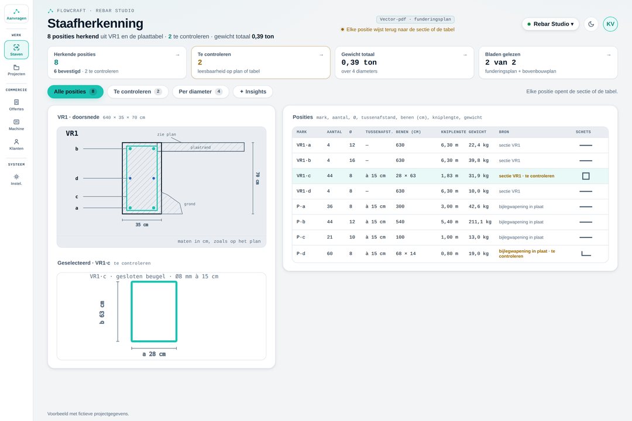Click arrow on Te controleren card
Screen dimensions: 632x421
(321, 55)
